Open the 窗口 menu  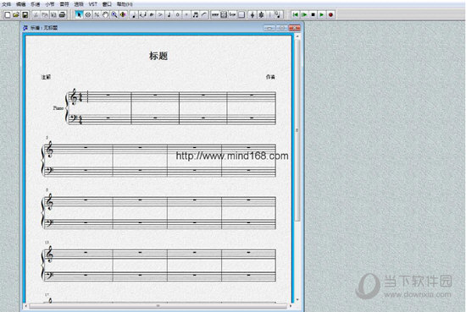pyautogui.click(x=107, y=4)
